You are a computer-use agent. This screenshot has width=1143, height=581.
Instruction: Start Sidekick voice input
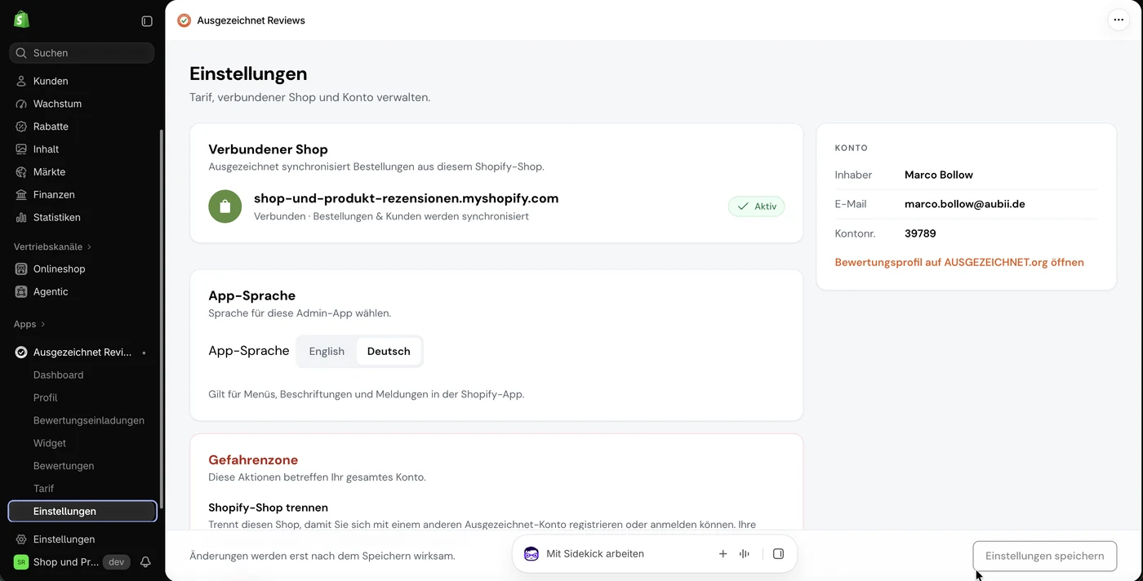745,554
